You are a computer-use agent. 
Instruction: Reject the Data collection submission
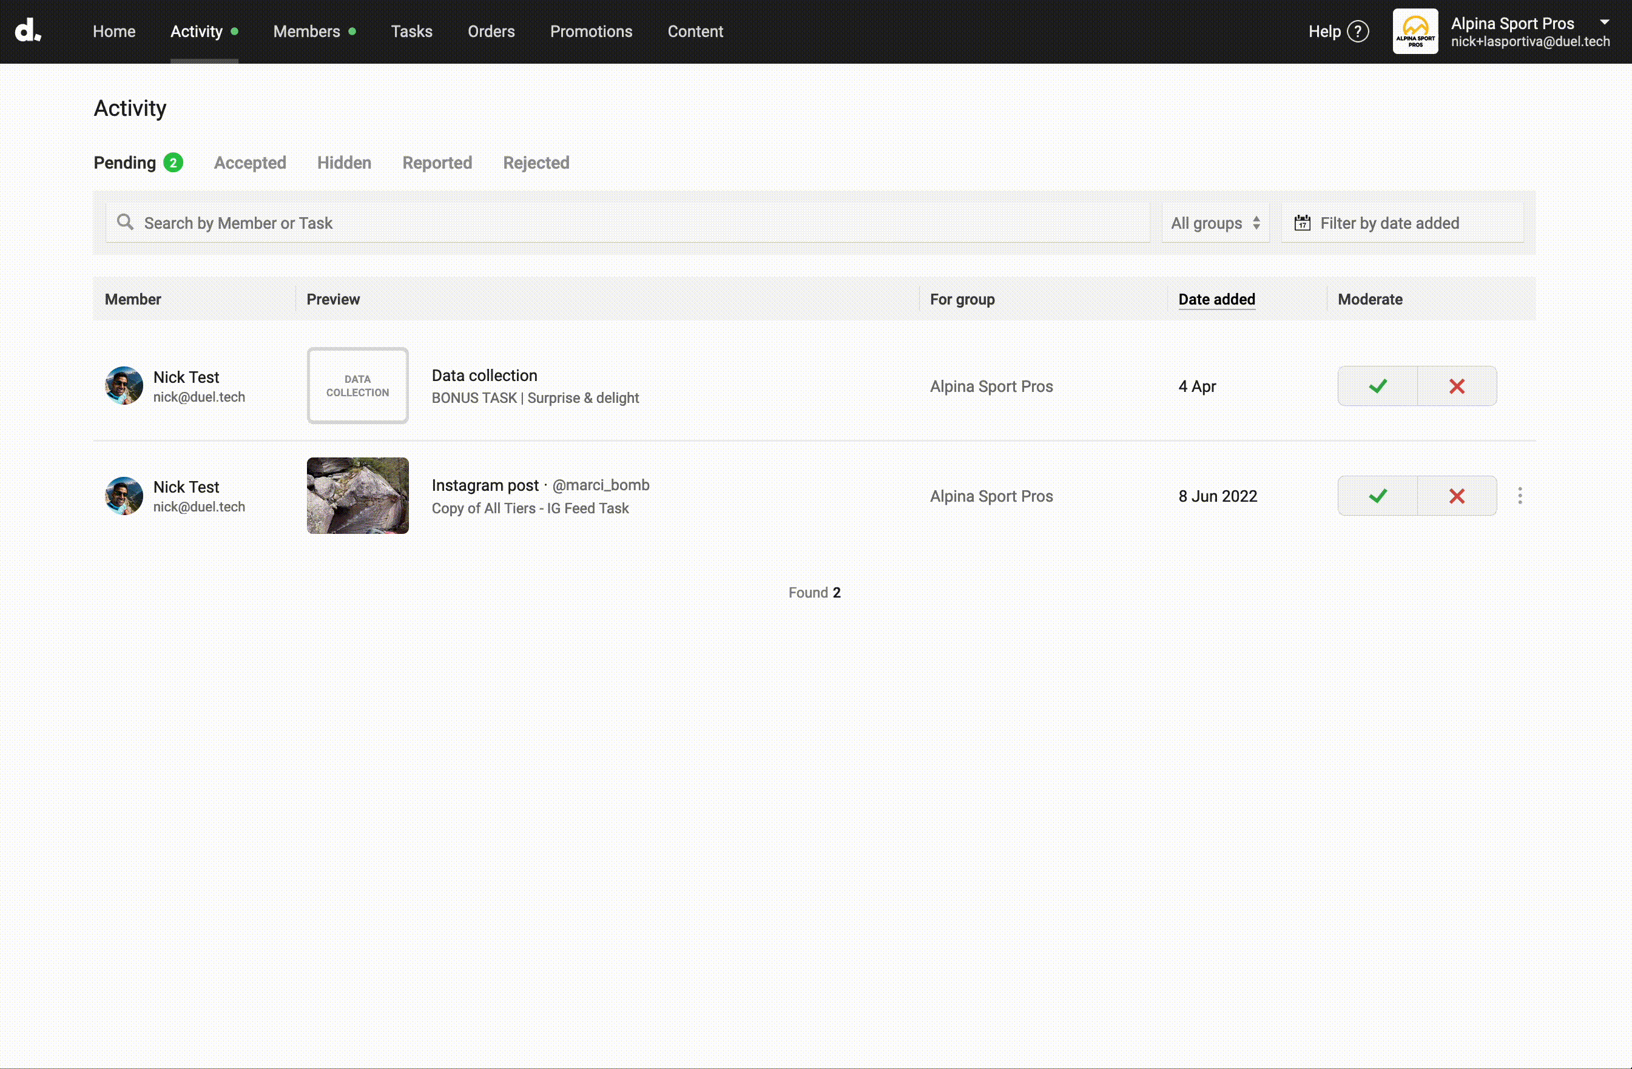[1457, 386]
